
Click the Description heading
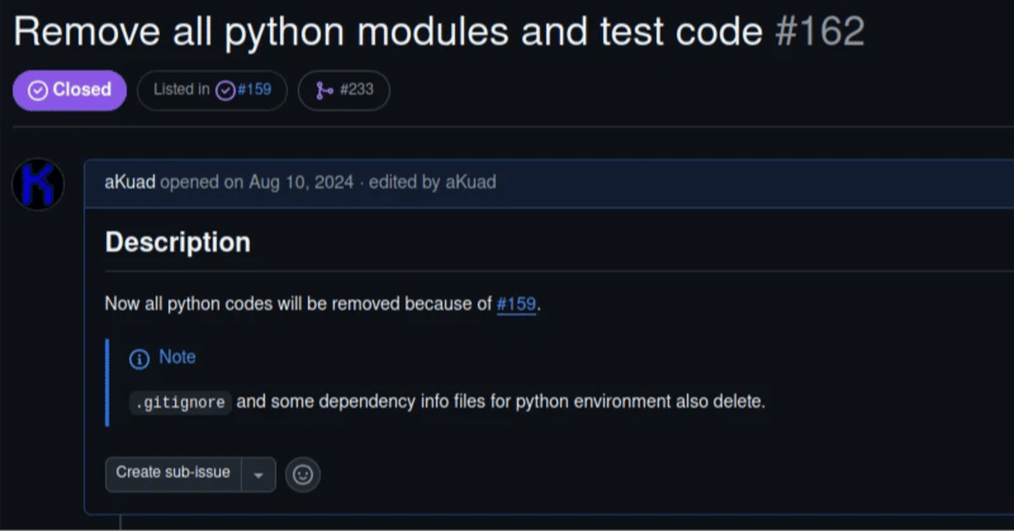(x=177, y=243)
